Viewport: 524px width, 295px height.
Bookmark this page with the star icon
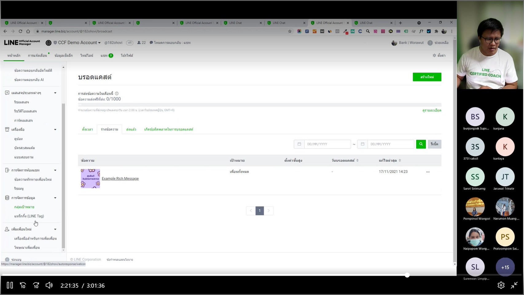coord(290,31)
